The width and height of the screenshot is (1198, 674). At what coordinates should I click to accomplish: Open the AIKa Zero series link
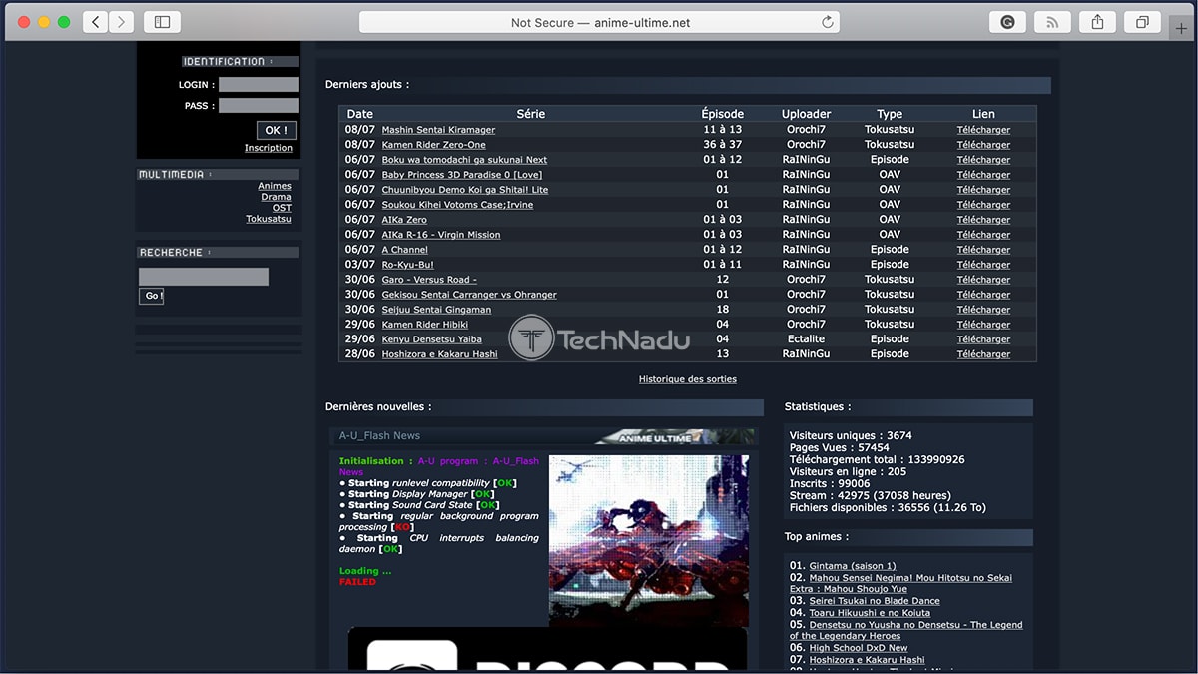pyautogui.click(x=404, y=220)
